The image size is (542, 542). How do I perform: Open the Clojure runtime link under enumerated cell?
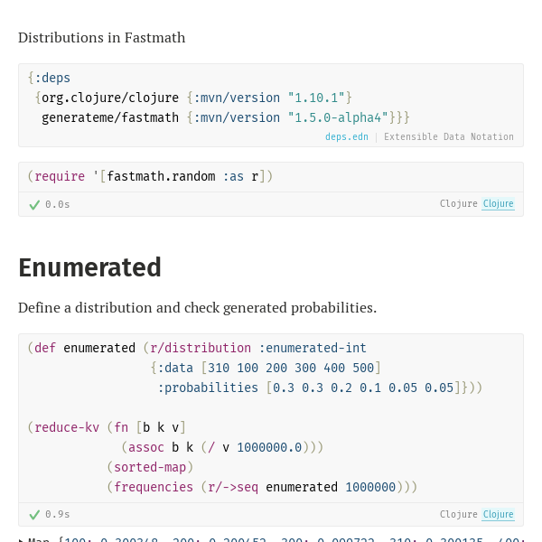tap(498, 514)
